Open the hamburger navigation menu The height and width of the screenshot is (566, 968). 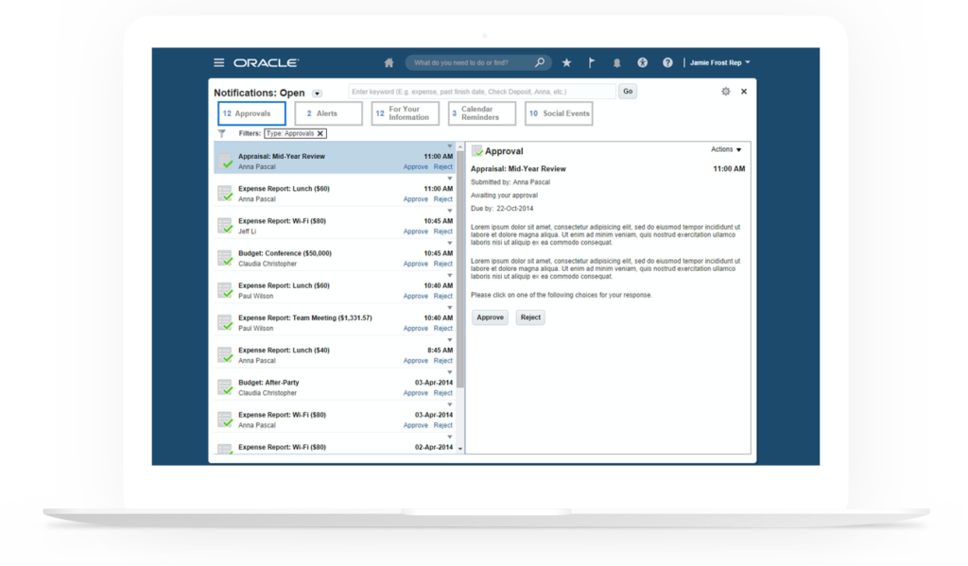coord(219,62)
